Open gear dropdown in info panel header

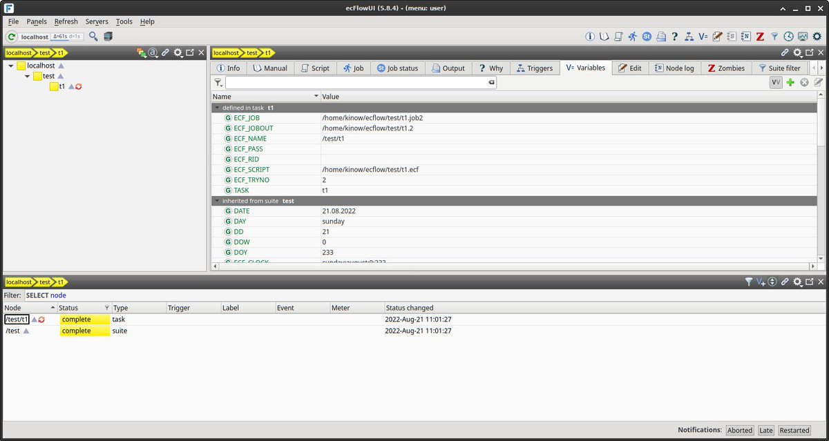coord(798,52)
